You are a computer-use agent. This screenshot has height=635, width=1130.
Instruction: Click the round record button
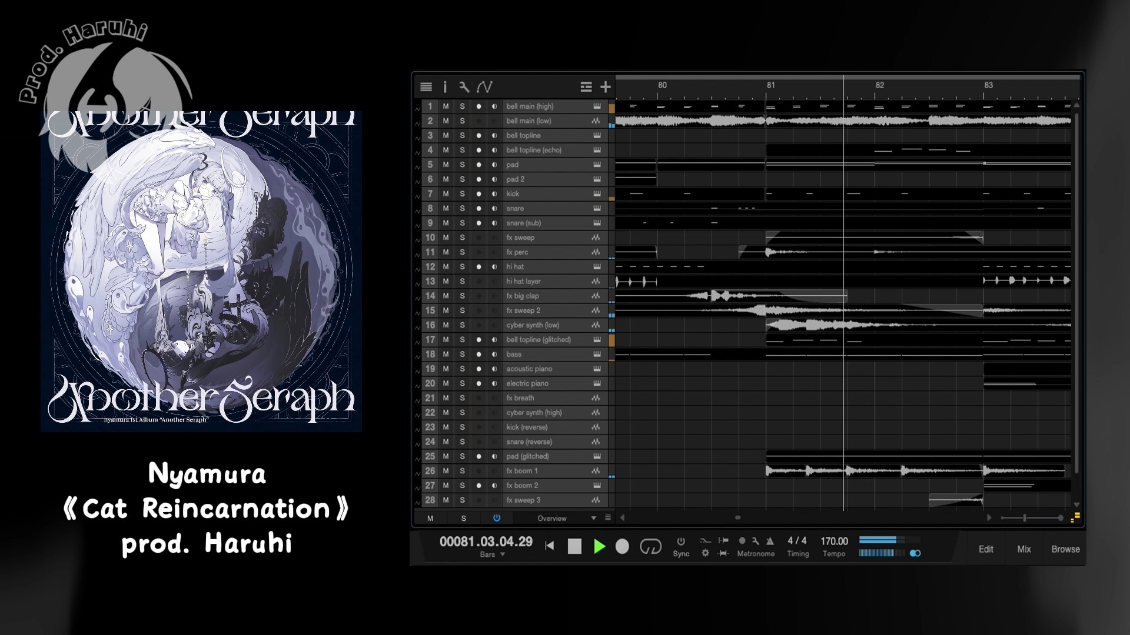point(622,546)
